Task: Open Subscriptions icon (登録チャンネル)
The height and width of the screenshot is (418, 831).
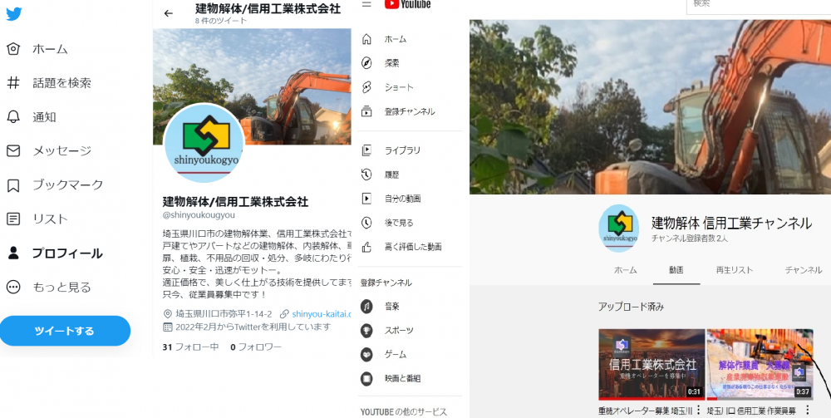Action: coord(366,111)
